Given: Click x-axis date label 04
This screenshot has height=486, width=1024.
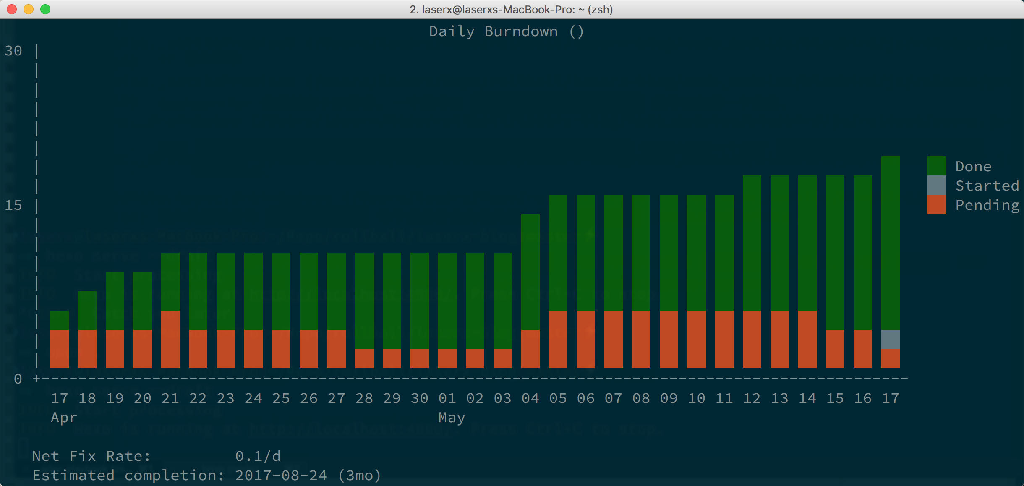Looking at the screenshot, I should point(530,398).
